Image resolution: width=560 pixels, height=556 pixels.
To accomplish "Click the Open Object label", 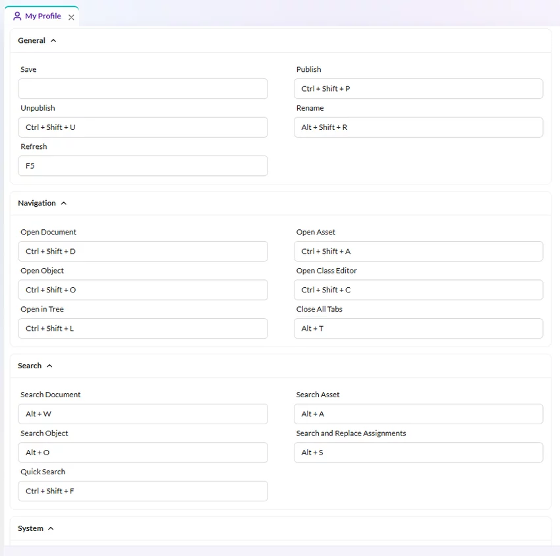I will click(42, 271).
